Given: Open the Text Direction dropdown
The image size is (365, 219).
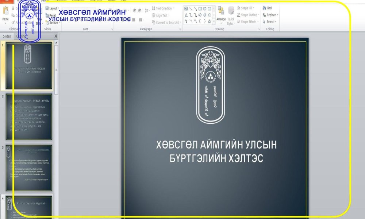Looking at the screenshot, I should pos(163,8).
